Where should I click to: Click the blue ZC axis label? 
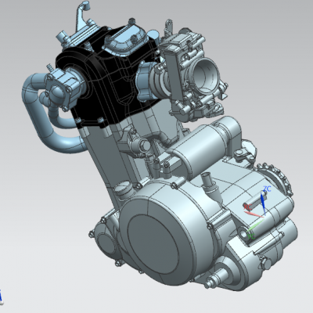tap(267, 189)
